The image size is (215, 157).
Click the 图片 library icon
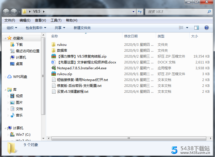point(12,102)
